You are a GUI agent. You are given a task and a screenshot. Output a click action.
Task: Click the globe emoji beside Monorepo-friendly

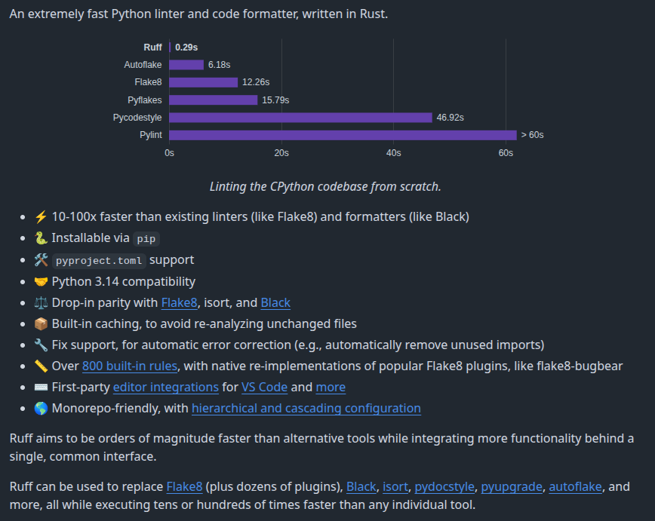coord(41,409)
